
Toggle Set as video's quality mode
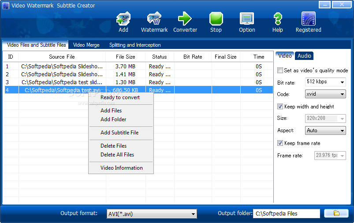[280, 71]
